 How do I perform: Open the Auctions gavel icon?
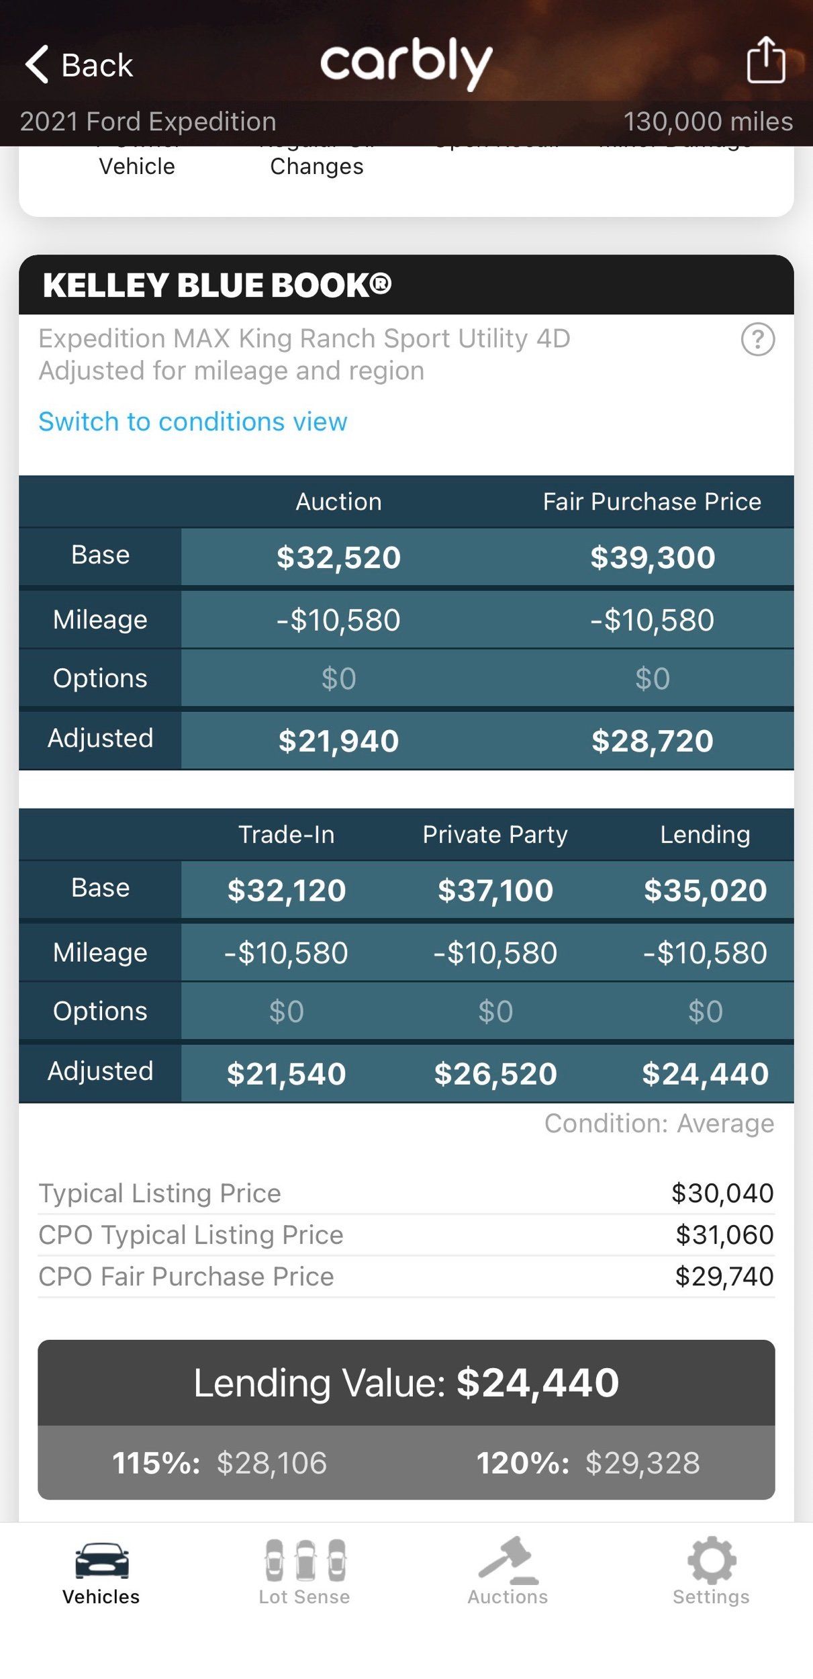[508, 1559]
